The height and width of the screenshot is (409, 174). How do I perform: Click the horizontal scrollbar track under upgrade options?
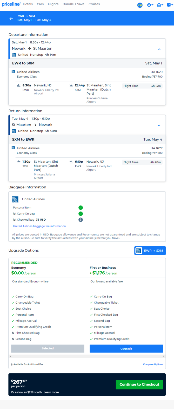(x=87, y=356)
